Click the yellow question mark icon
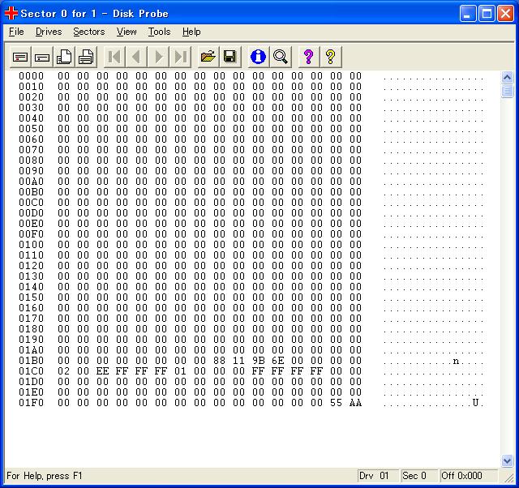 pos(330,57)
